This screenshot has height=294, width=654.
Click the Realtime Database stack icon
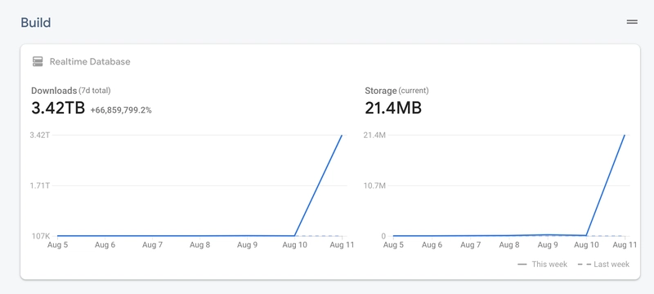click(38, 61)
